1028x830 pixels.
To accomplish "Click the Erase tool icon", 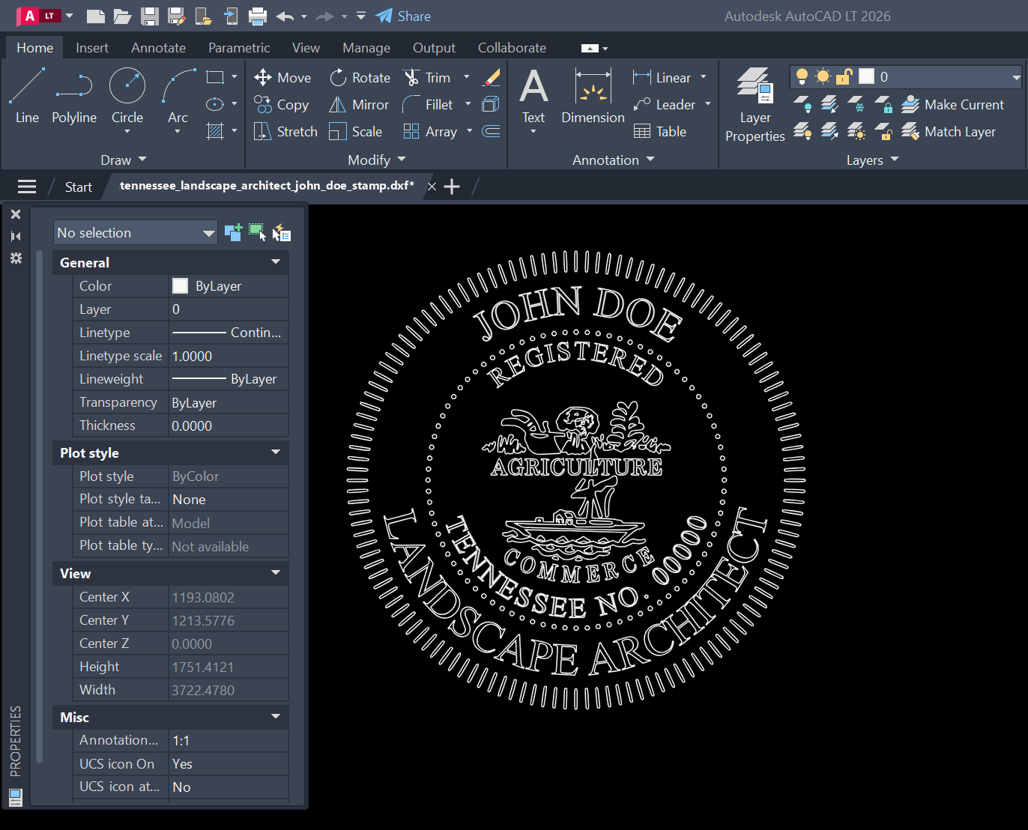I will pos(492,77).
